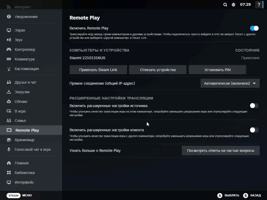Screen dimensions: 267x200
Task: Go to the Облако section
Action: 31,102
